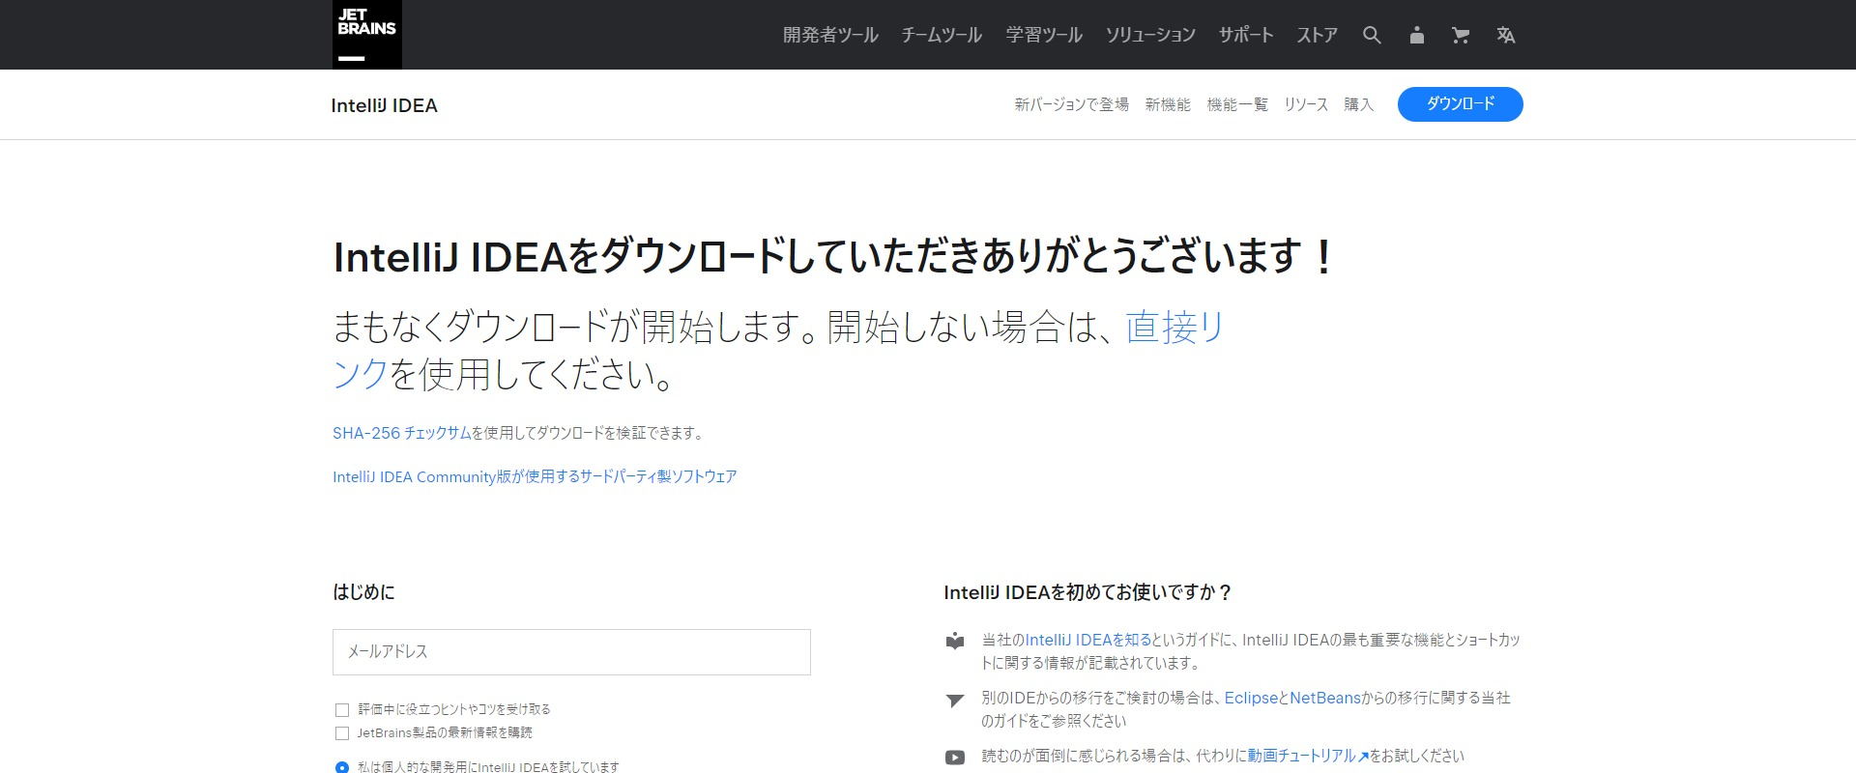Open 開発者ツール menu
The width and height of the screenshot is (1856, 773).
tap(830, 36)
